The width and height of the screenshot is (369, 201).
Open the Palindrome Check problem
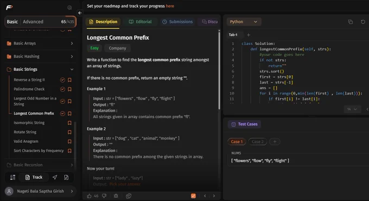[29, 89]
